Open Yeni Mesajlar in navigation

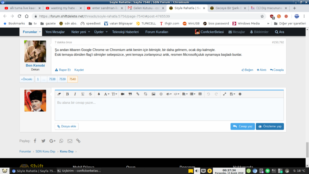pyautogui.click(x=55, y=32)
